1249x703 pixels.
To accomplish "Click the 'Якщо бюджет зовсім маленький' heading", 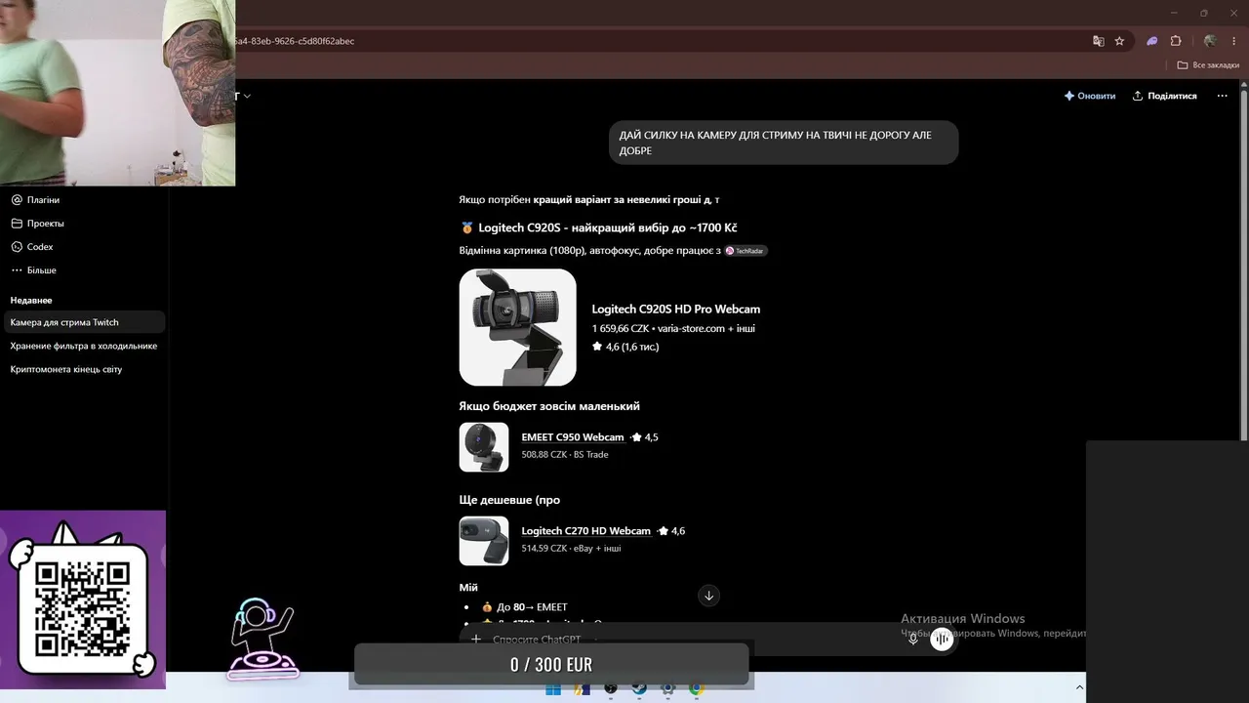I will click(549, 406).
